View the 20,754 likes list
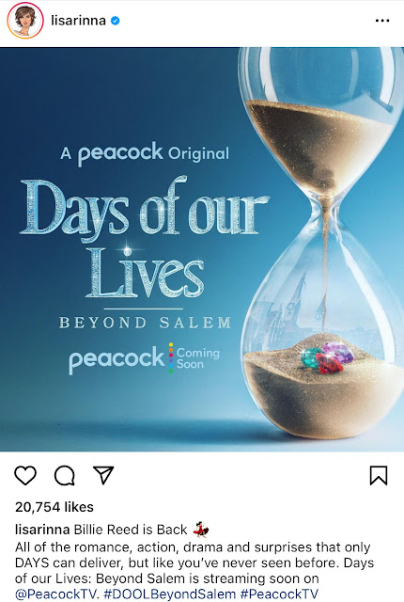 tap(54, 507)
